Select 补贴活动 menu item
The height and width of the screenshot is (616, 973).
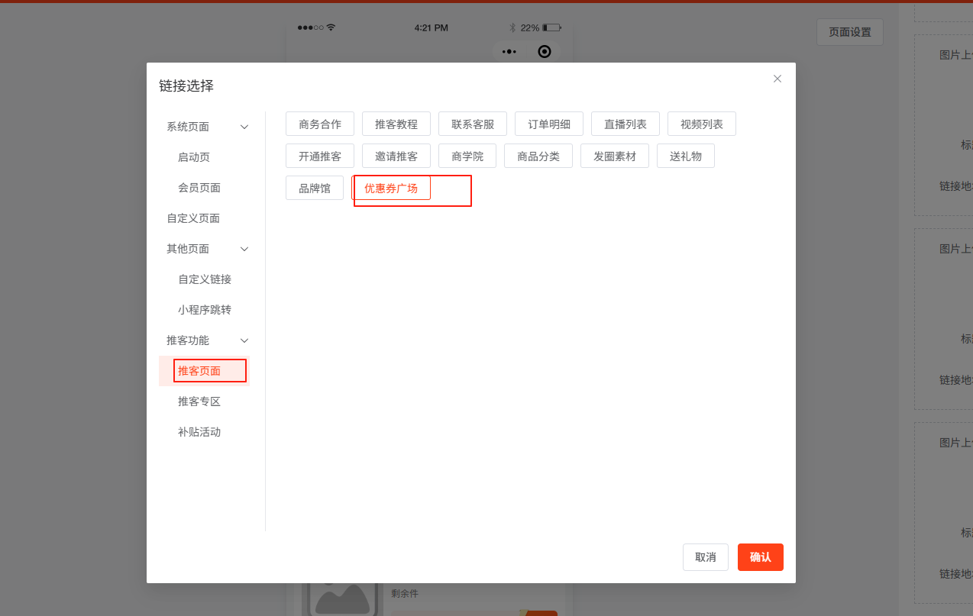199,432
